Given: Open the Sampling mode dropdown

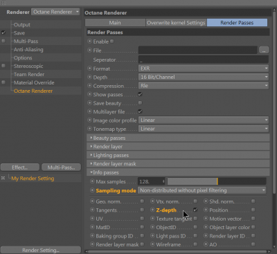Looking at the screenshot, I should 202,190.
